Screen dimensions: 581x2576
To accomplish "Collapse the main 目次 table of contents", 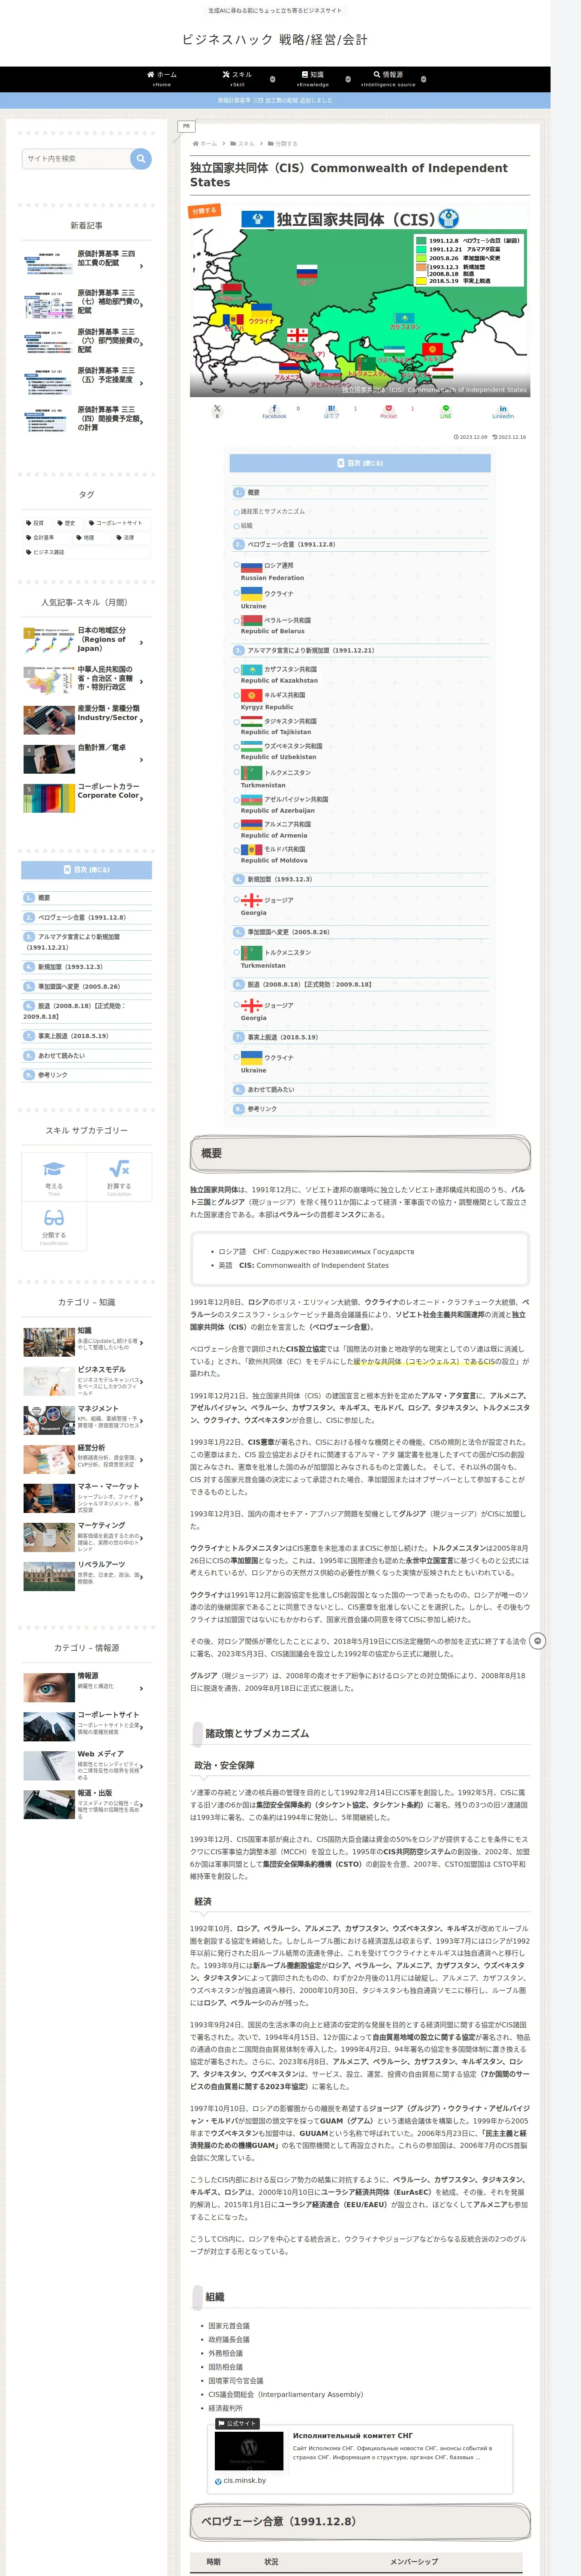I will 359,463.
